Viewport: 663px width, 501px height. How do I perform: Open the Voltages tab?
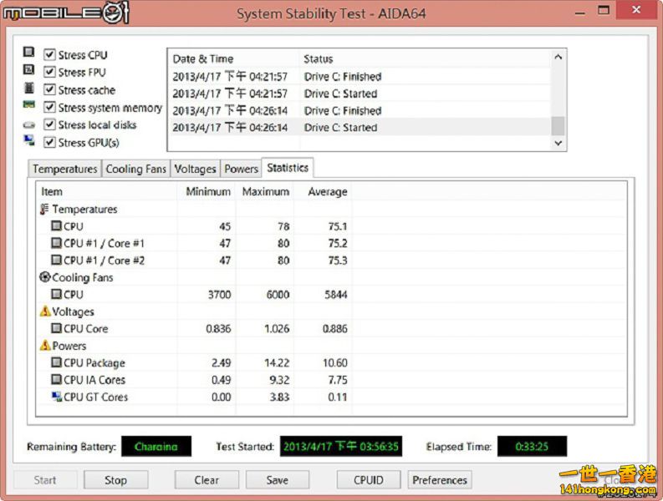[195, 169]
